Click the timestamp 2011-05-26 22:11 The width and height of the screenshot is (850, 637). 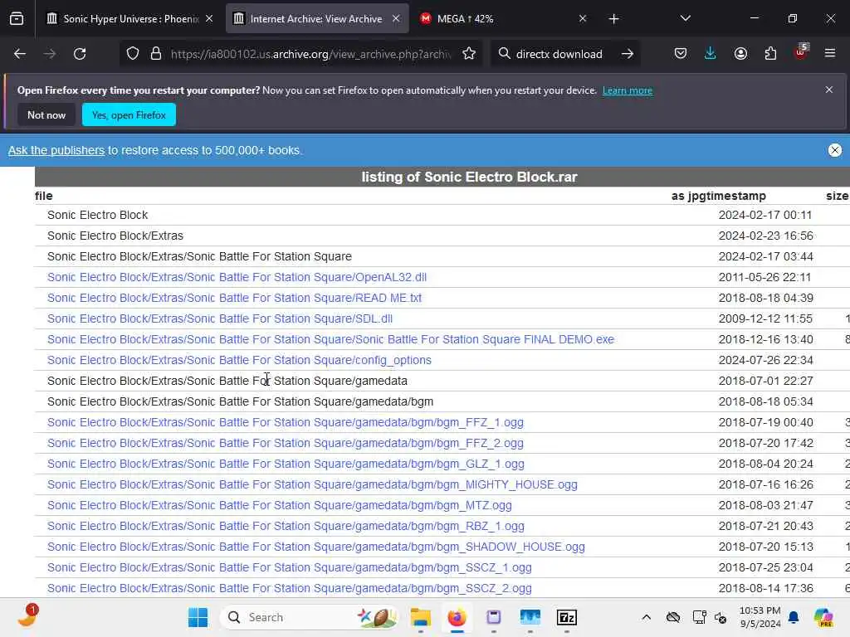(765, 277)
